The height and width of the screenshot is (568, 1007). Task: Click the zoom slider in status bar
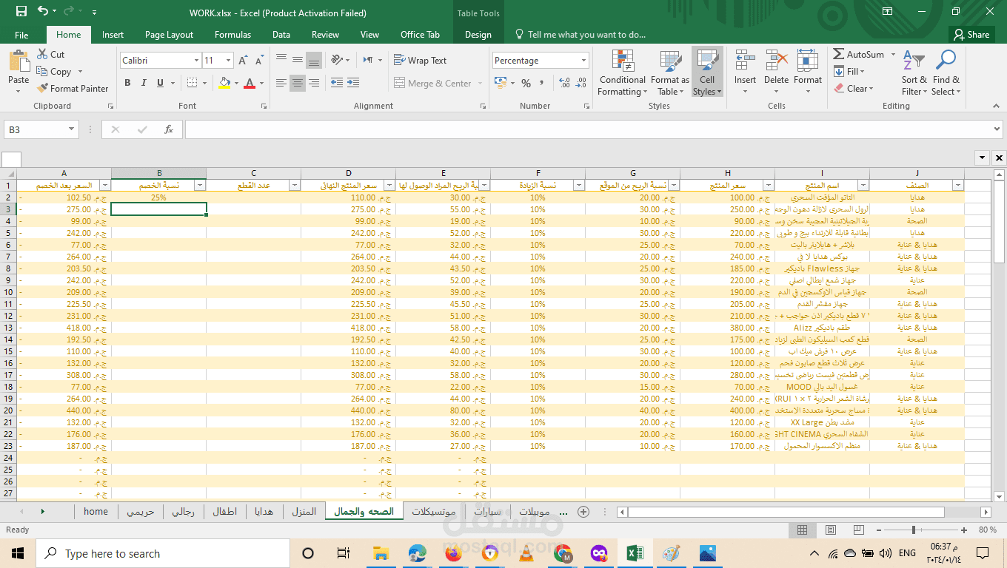click(x=914, y=530)
